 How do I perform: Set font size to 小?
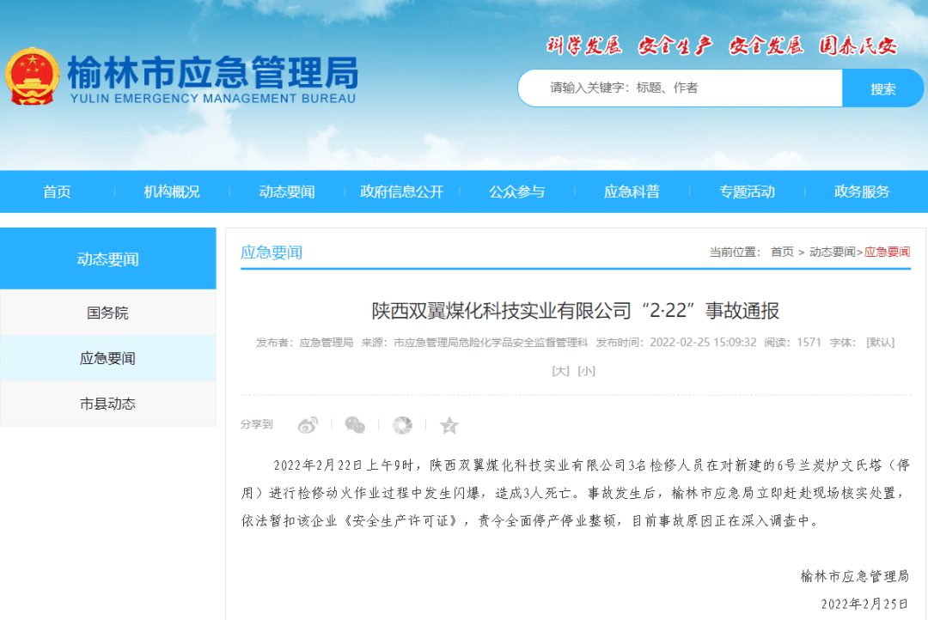coord(587,371)
